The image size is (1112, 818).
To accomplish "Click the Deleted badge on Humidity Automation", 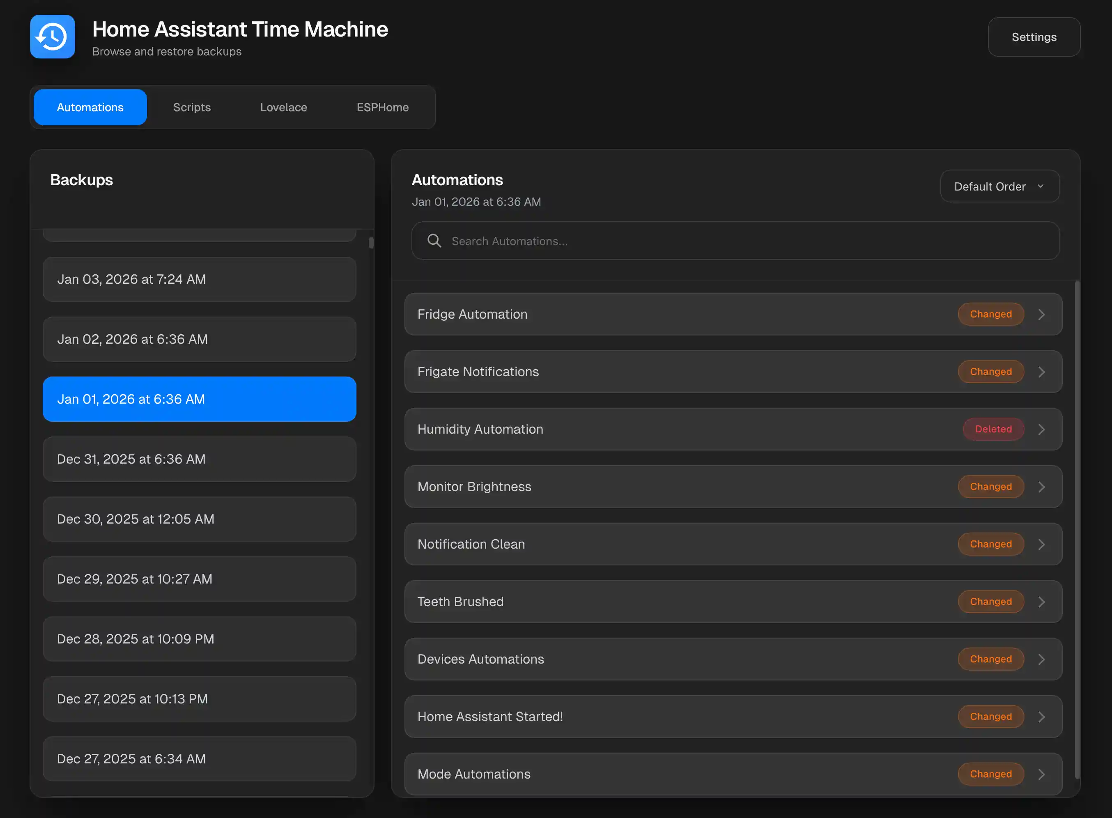I will (993, 429).
